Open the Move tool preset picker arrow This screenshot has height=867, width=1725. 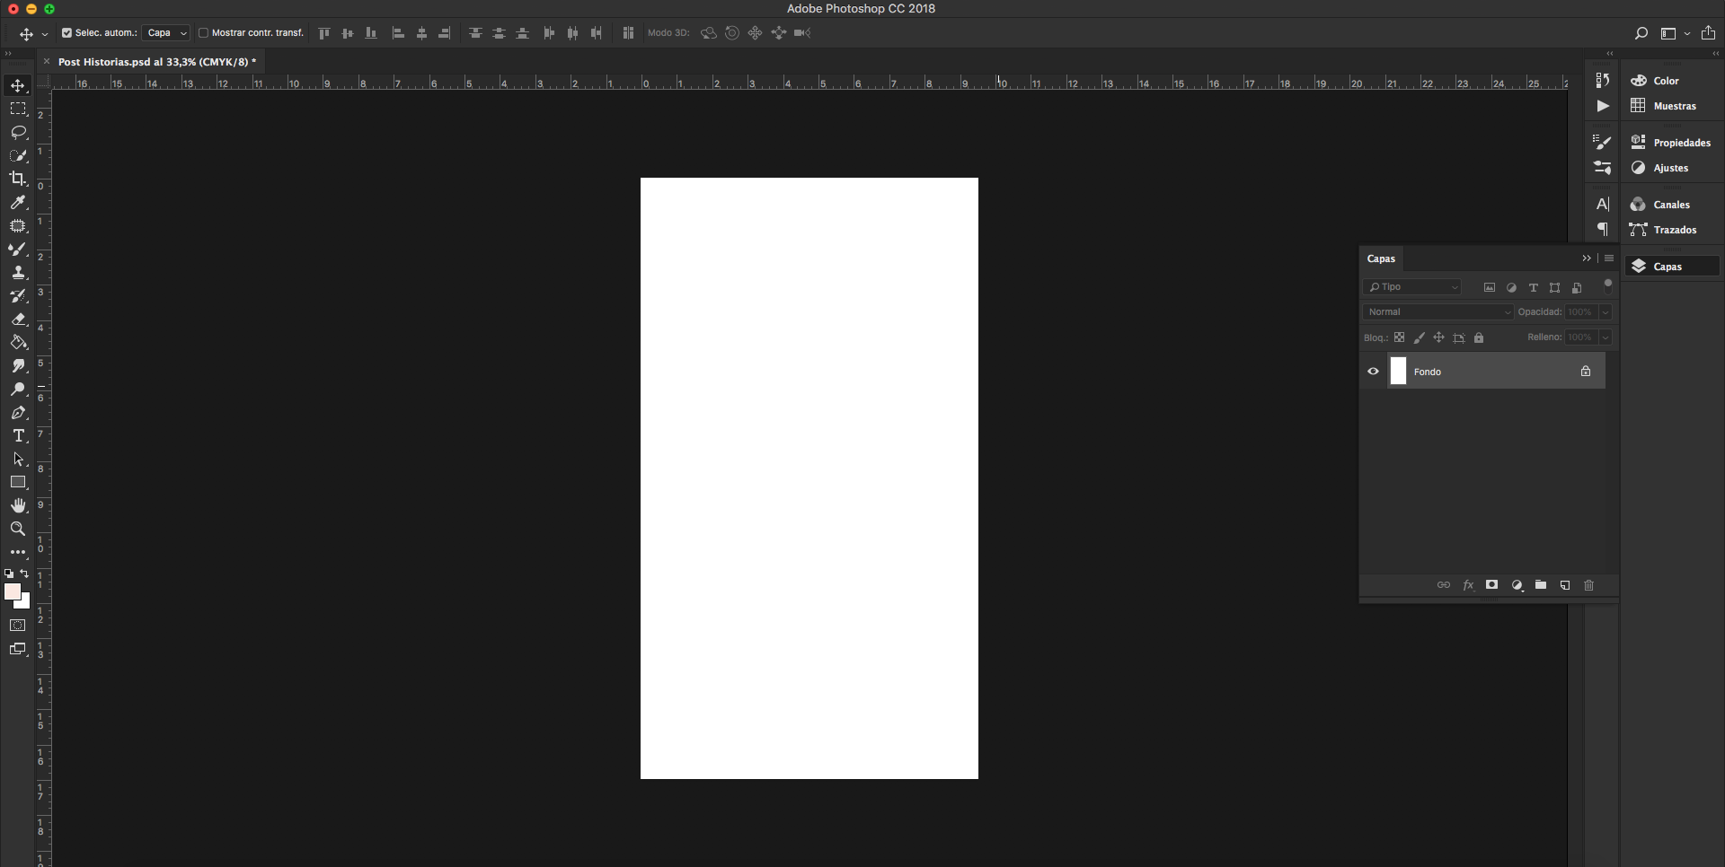(x=45, y=34)
